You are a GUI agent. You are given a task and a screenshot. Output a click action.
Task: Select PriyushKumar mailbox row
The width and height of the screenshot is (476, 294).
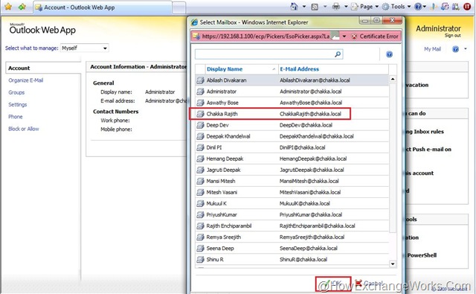tap(292, 215)
